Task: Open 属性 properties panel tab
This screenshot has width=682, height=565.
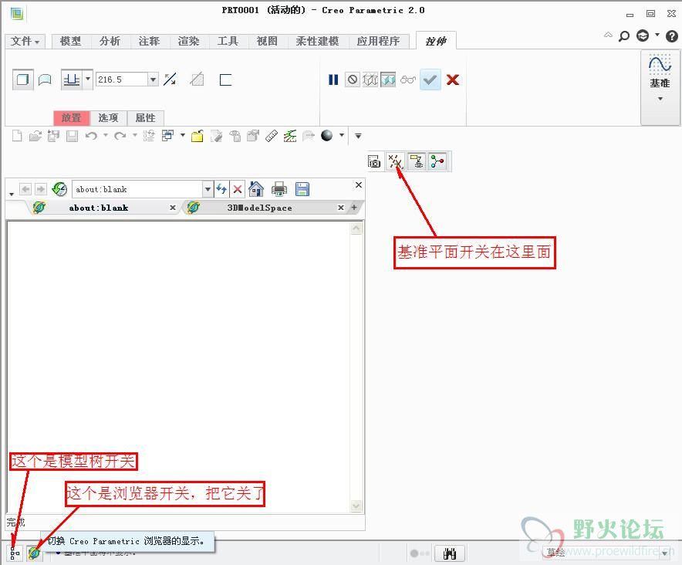Action: coord(145,118)
